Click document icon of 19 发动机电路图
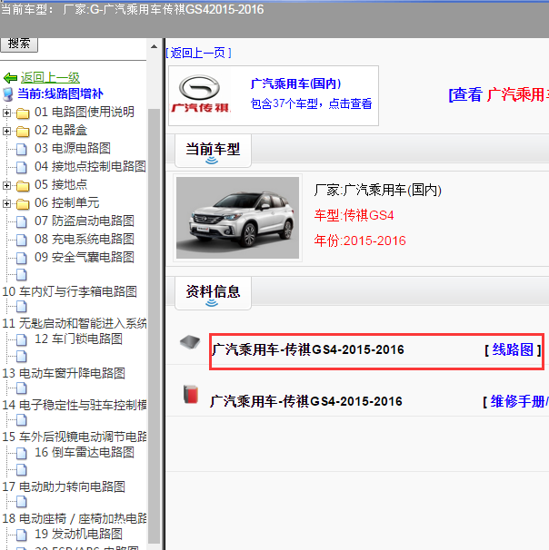 22,535
